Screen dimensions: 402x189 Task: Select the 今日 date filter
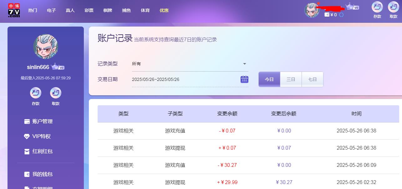coord(269,79)
